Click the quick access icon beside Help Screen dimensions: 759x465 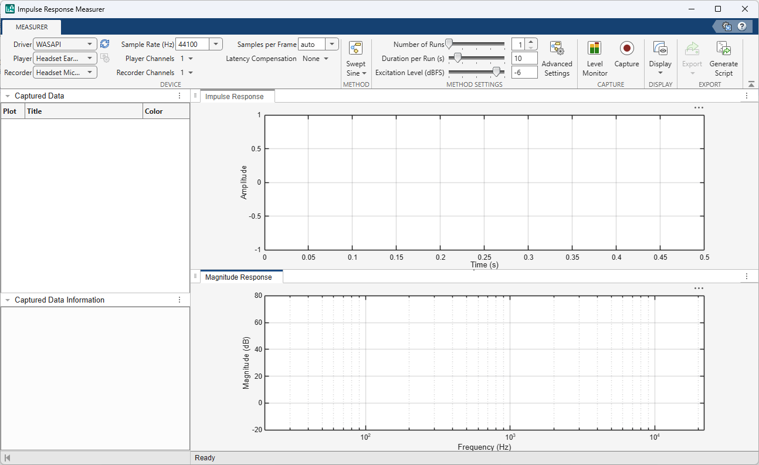click(727, 26)
